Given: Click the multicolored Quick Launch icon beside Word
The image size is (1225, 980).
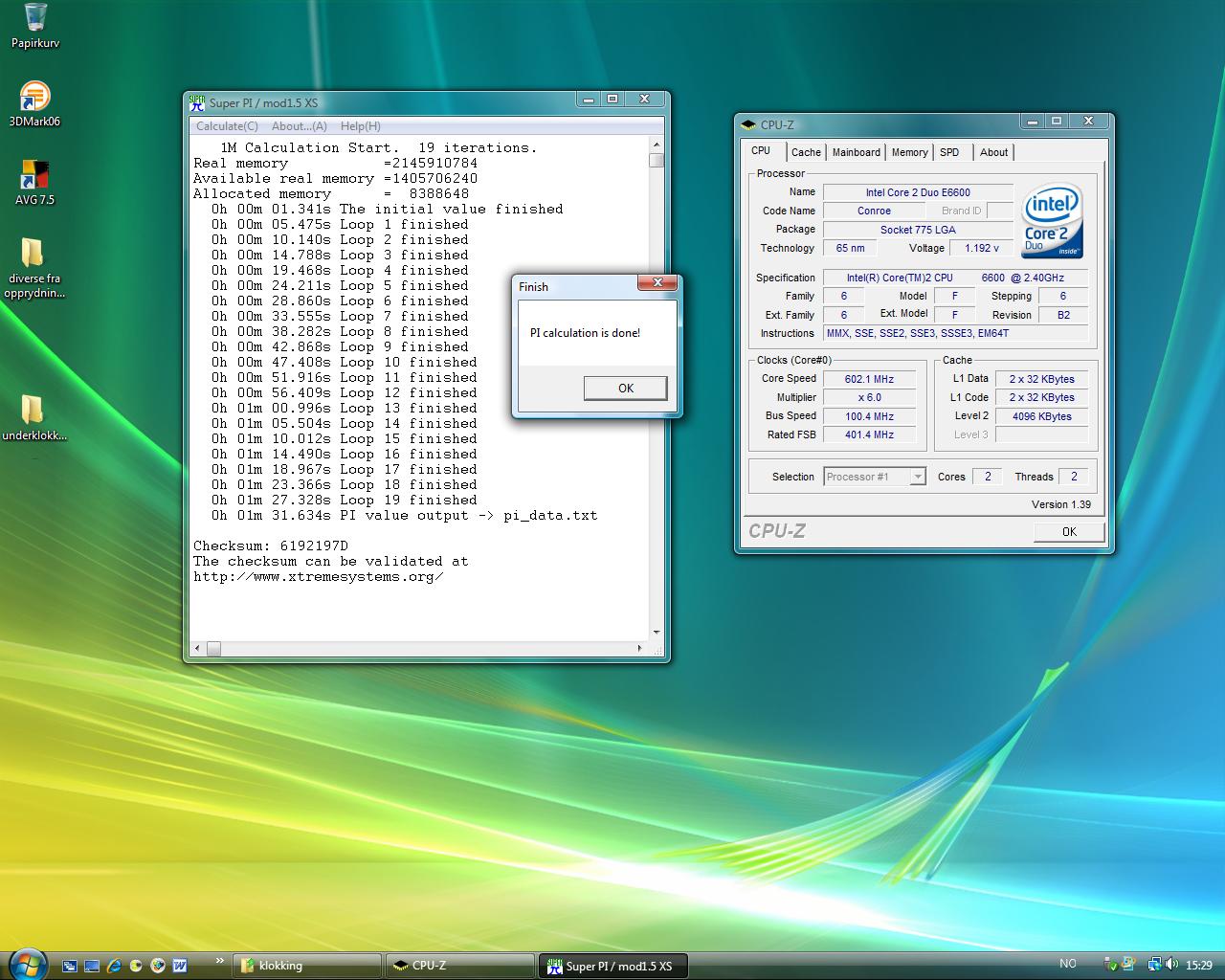Looking at the screenshot, I should (x=158, y=966).
